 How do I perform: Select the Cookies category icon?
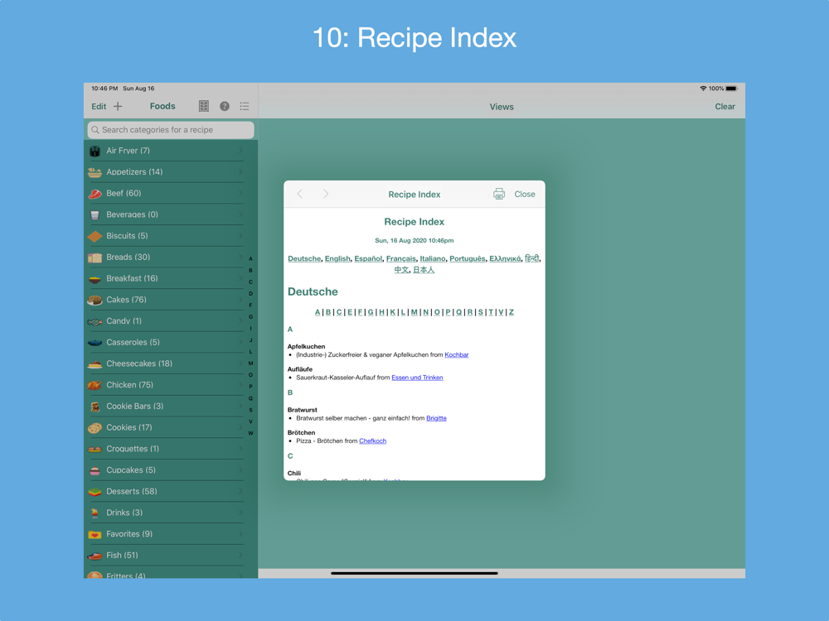[x=95, y=428]
